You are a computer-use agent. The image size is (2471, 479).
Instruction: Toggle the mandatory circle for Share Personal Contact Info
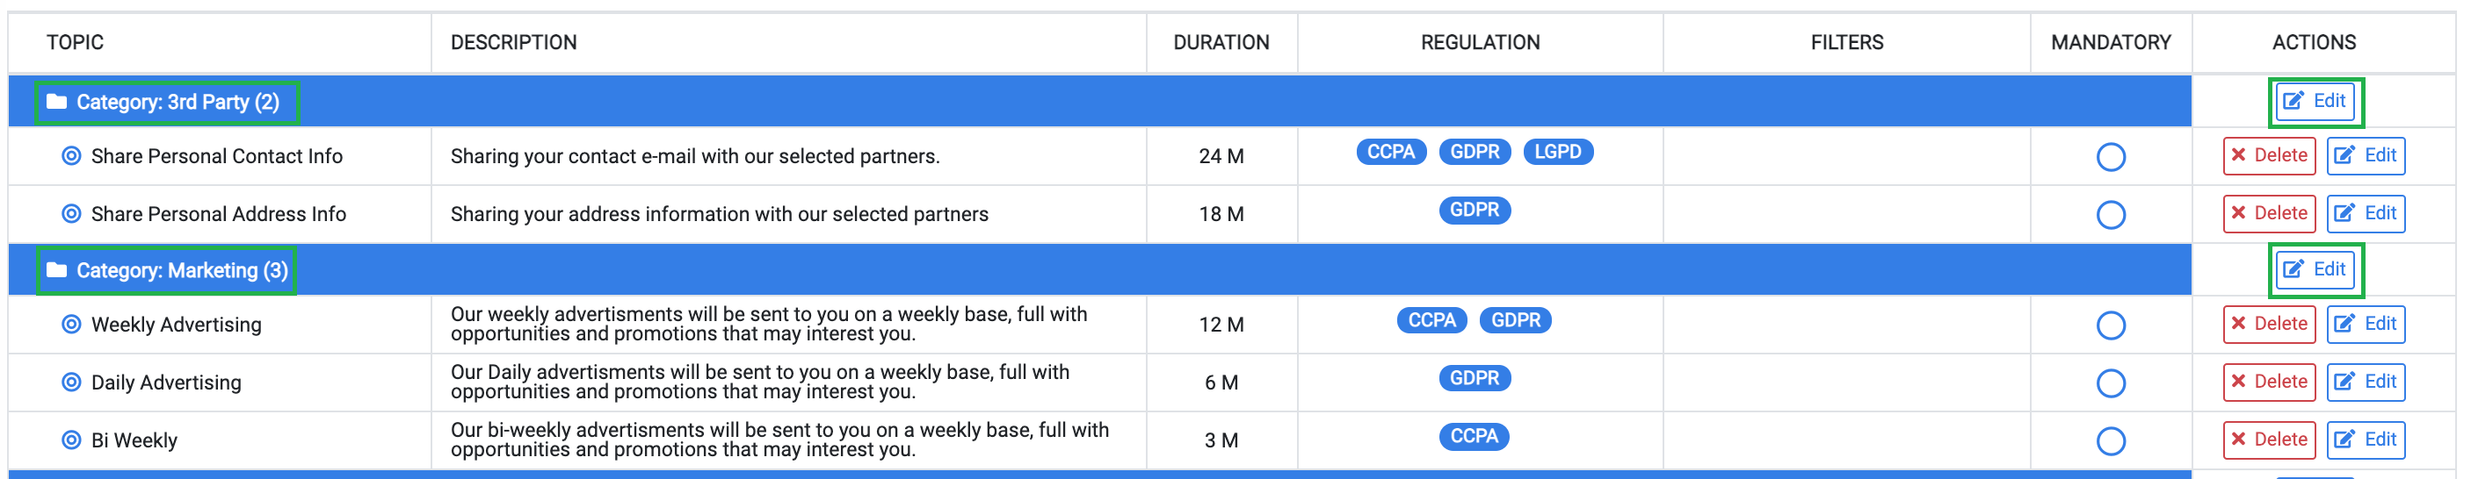point(2111,157)
